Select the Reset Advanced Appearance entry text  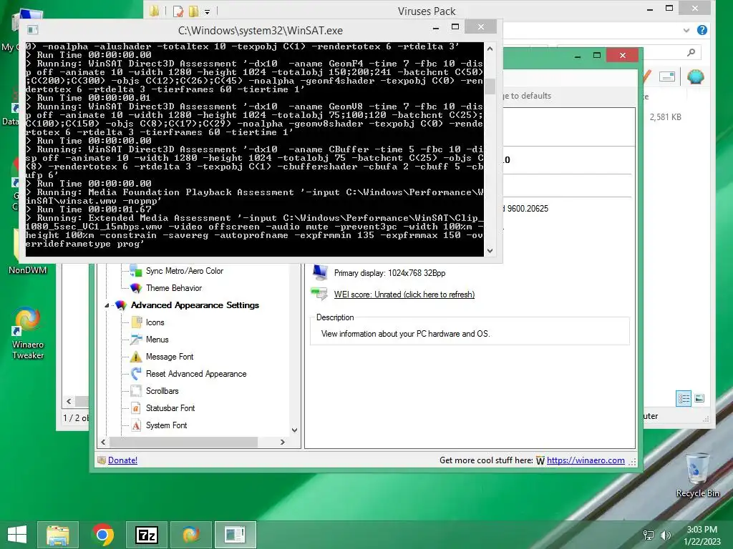pyautogui.click(x=196, y=374)
